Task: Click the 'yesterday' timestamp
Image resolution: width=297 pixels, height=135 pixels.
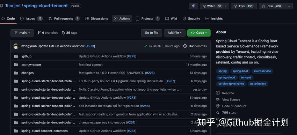Action: click(200, 89)
